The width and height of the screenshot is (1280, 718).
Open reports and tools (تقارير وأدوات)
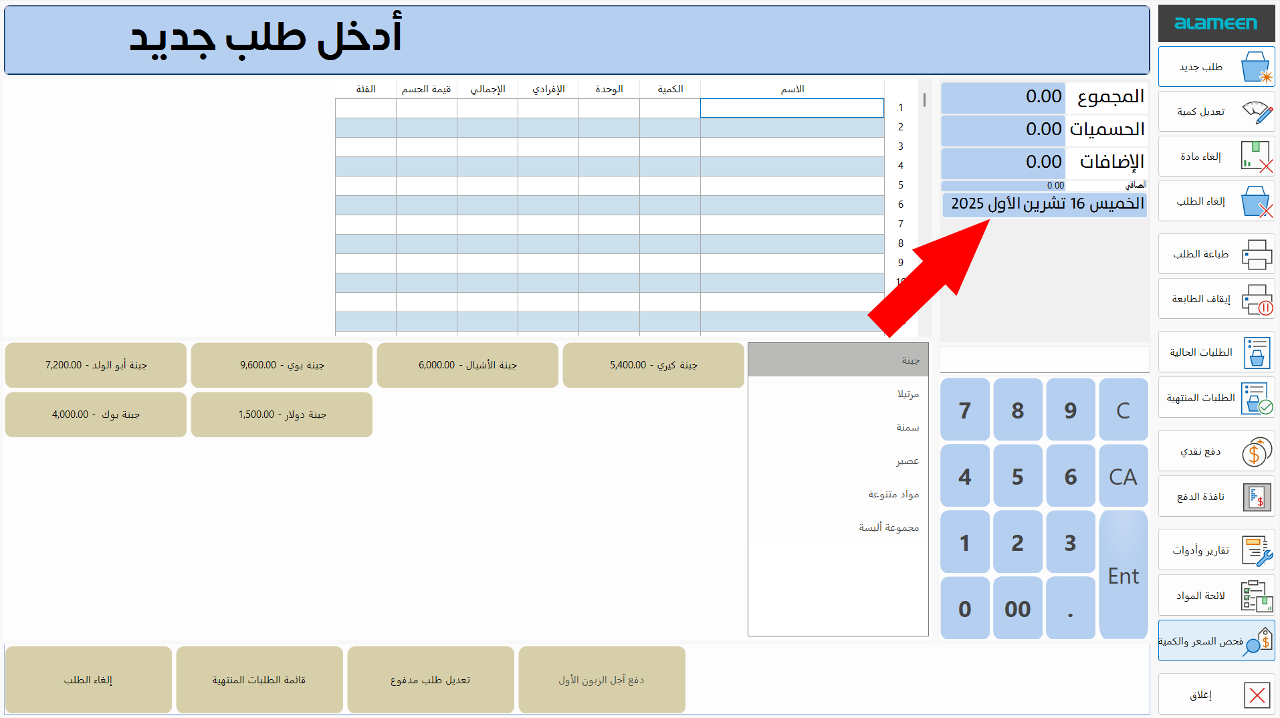1216,550
